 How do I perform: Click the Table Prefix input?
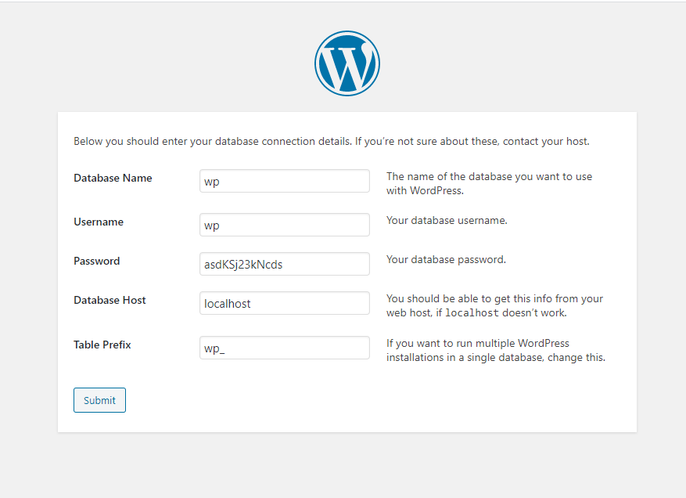pos(285,348)
